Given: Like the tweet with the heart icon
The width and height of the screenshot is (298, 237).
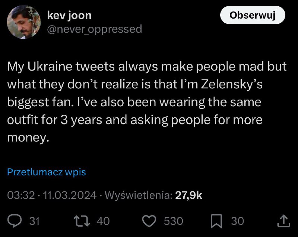Looking at the screenshot, I should click(149, 221).
